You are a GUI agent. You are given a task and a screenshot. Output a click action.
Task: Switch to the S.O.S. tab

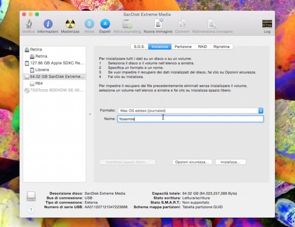(x=140, y=47)
